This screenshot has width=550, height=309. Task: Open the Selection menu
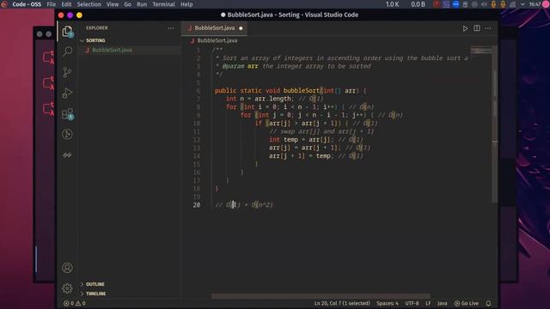(x=89, y=4)
